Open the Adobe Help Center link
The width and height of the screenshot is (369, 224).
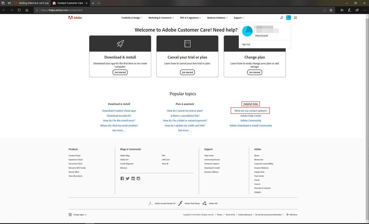[x=251, y=116]
